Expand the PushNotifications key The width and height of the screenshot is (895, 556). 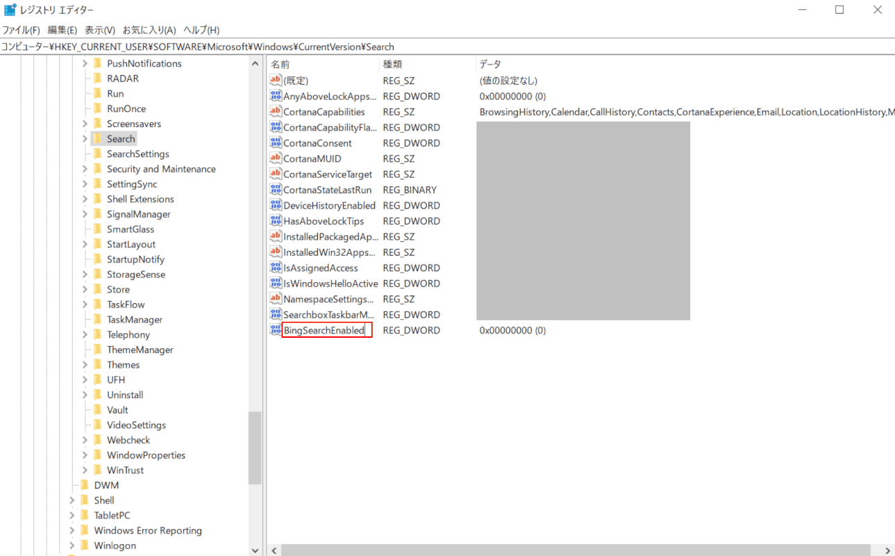coord(85,63)
